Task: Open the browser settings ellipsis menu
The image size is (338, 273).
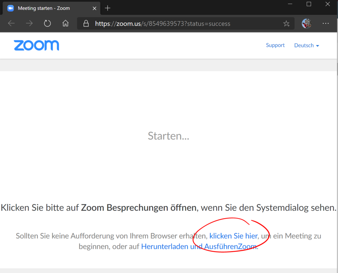Action: point(325,23)
